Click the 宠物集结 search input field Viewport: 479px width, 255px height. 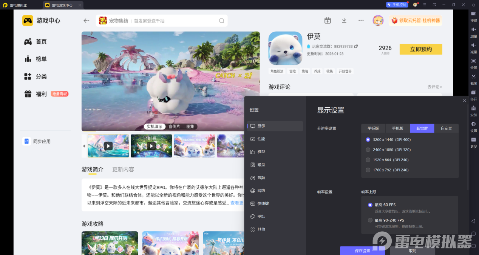(162, 21)
